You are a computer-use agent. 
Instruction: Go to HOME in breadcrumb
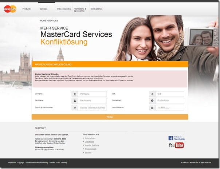43,21
